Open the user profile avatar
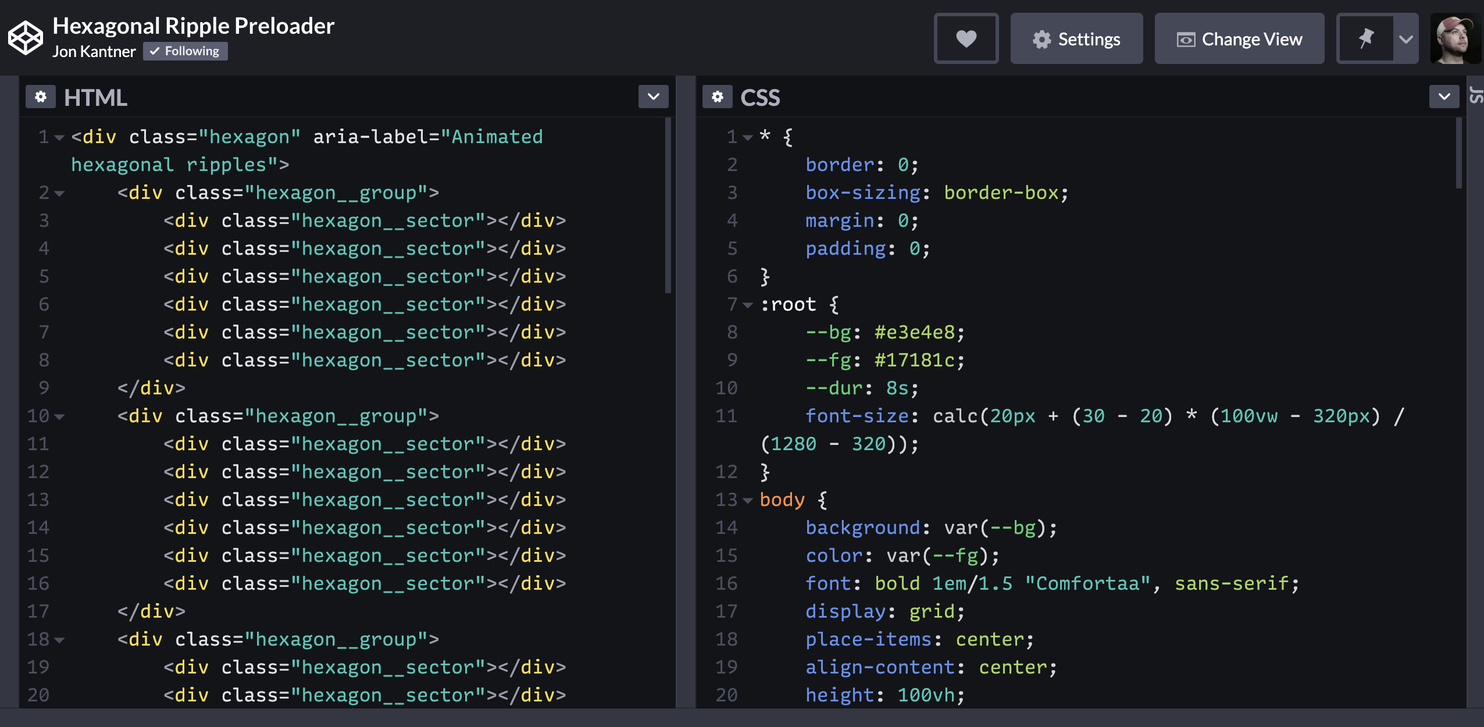This screenshot has width=1484, height=727. (x=1455, y=39)
